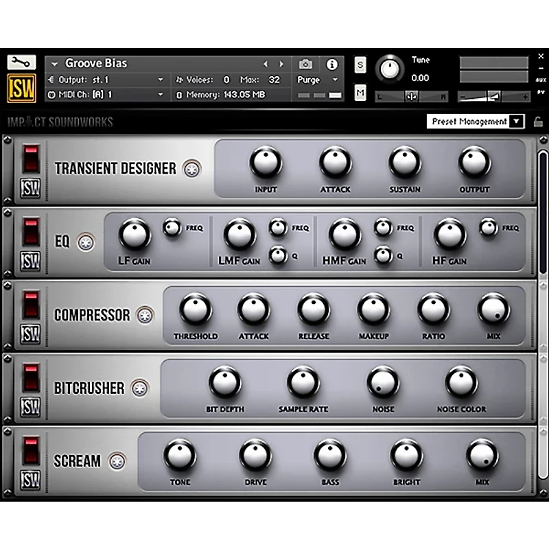549x549 pixels.
Task: Click the preset lock icon
Action: tap(538, 122)
